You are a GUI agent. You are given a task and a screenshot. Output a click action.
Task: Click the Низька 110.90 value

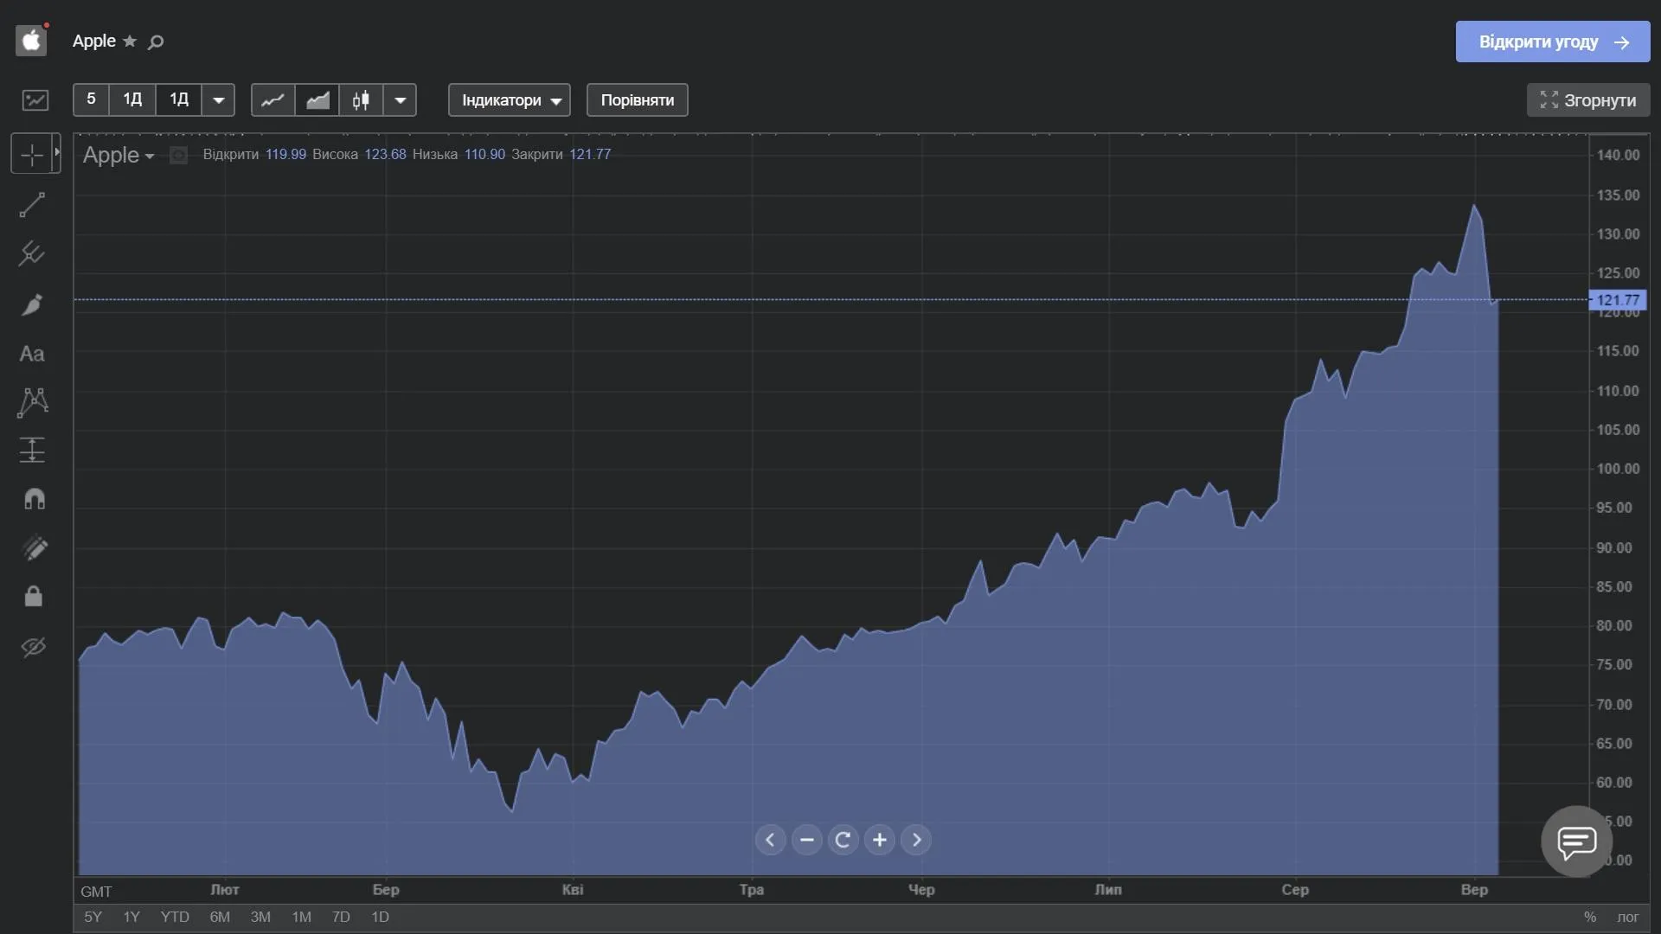484,154
